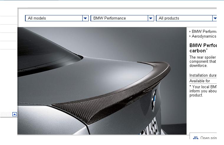Click the BMW Performance carbon product heading
This screenshot has width=224, height=145.
click(x=203, y=48)
